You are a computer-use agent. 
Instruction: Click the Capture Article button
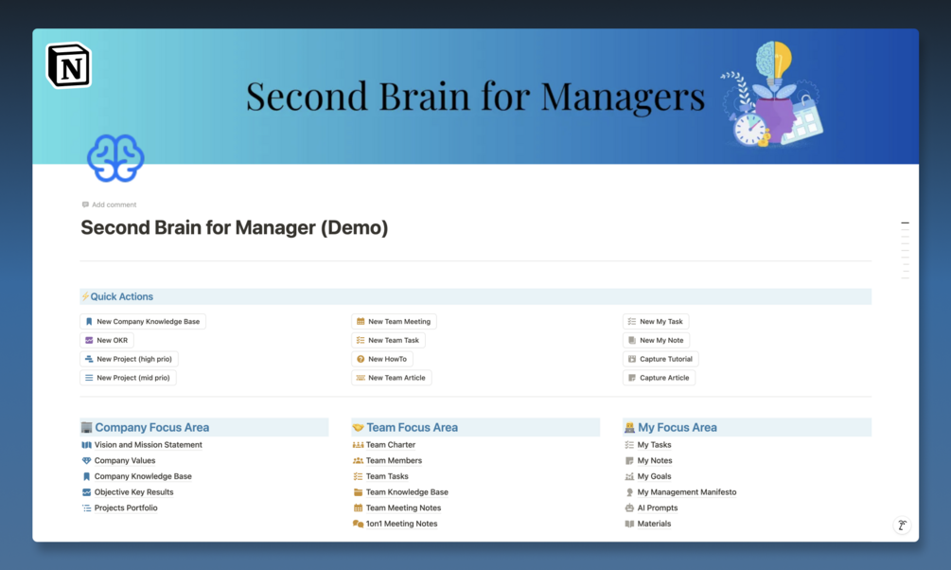[x=659, y=378]
